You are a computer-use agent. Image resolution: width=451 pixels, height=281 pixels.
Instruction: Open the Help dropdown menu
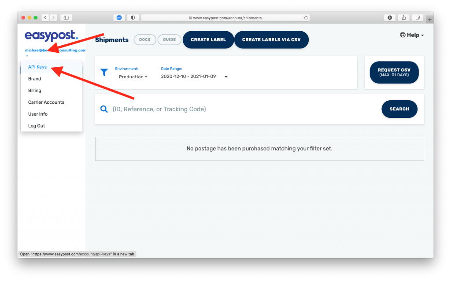point(412,35)
